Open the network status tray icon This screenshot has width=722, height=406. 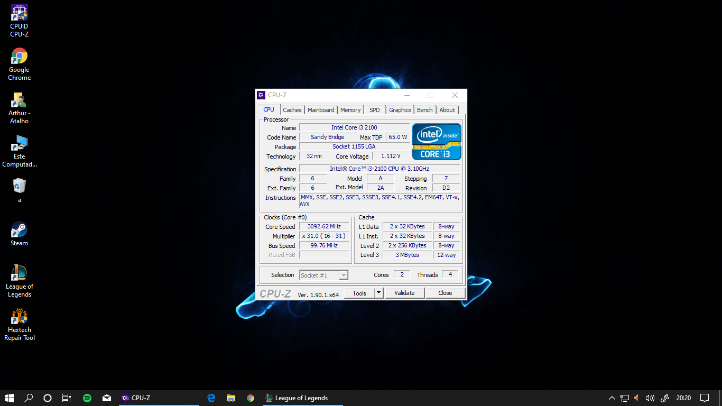(x=625, y=398)
